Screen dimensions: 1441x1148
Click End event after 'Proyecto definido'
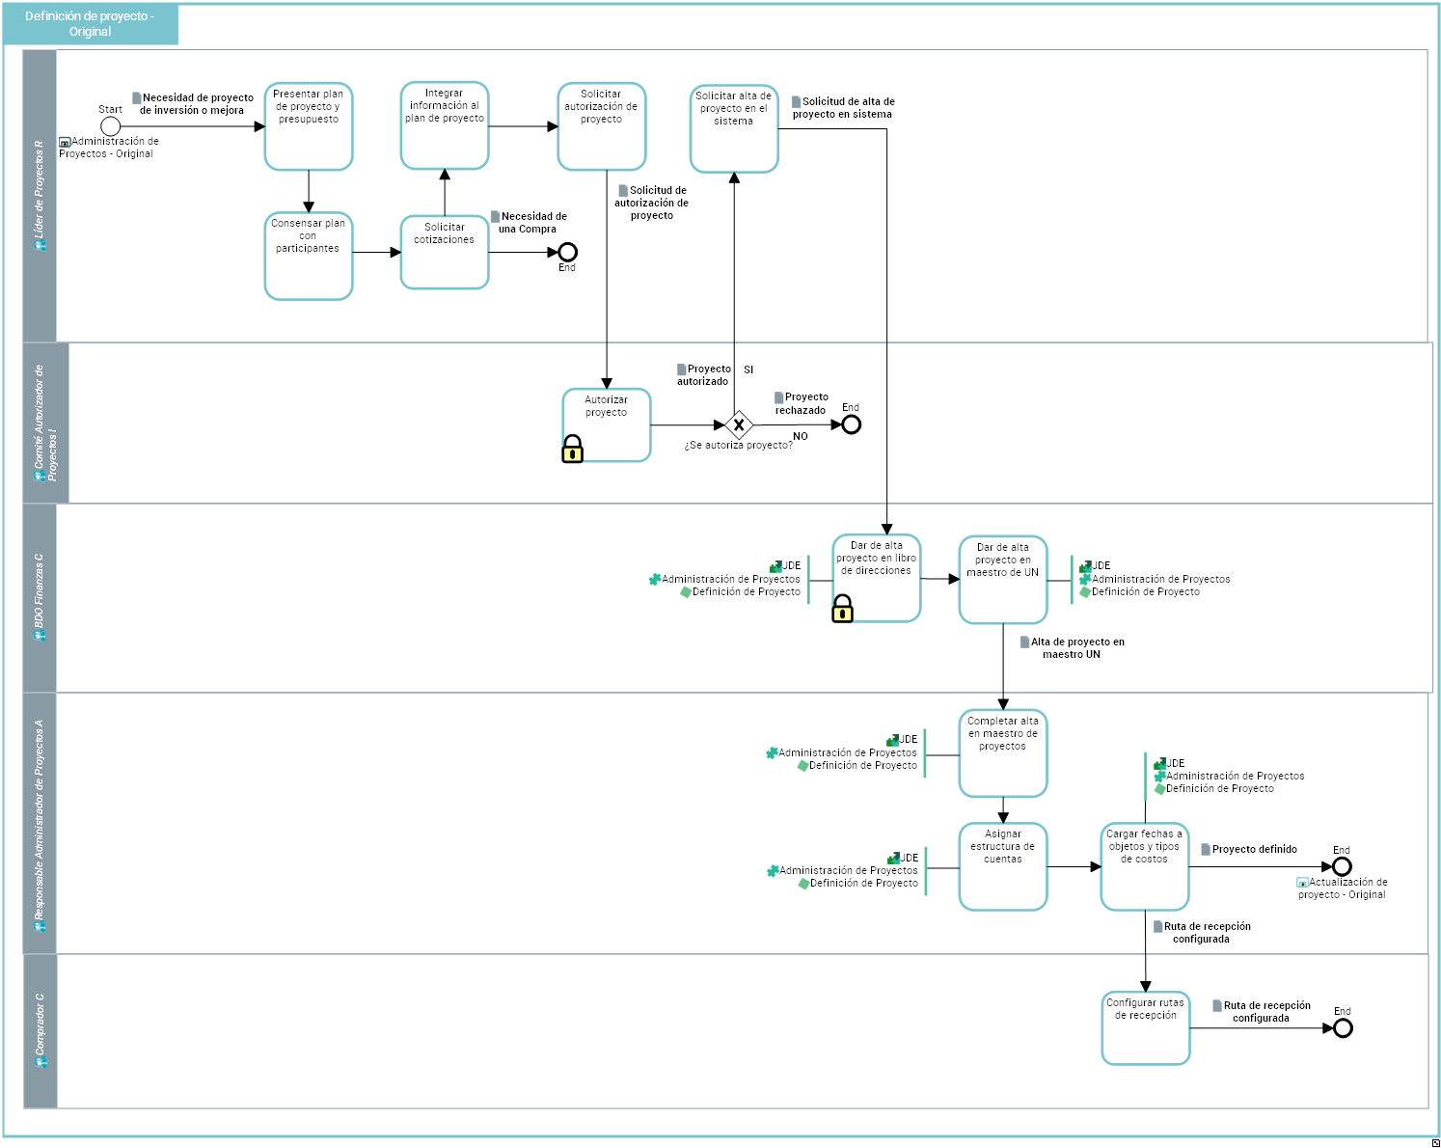[1342, 866]
